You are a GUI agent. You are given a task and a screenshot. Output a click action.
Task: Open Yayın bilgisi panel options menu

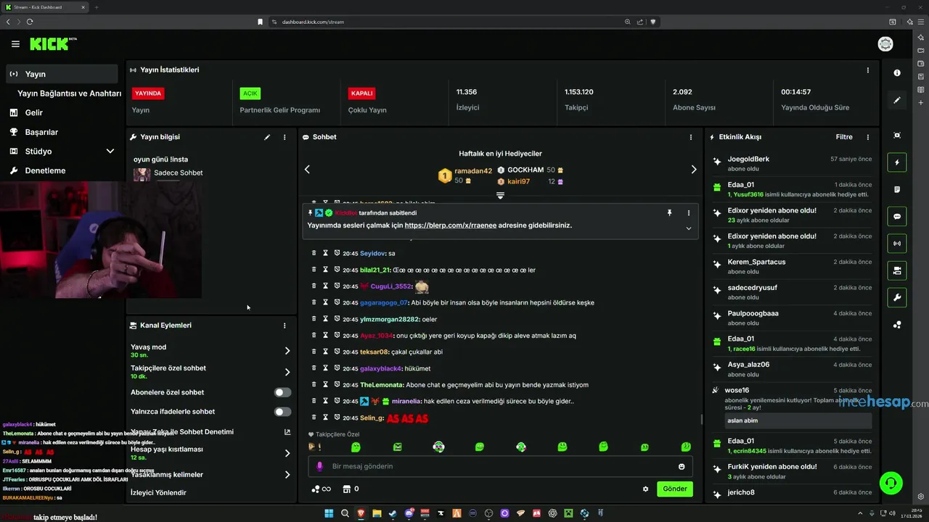point(285,137)
